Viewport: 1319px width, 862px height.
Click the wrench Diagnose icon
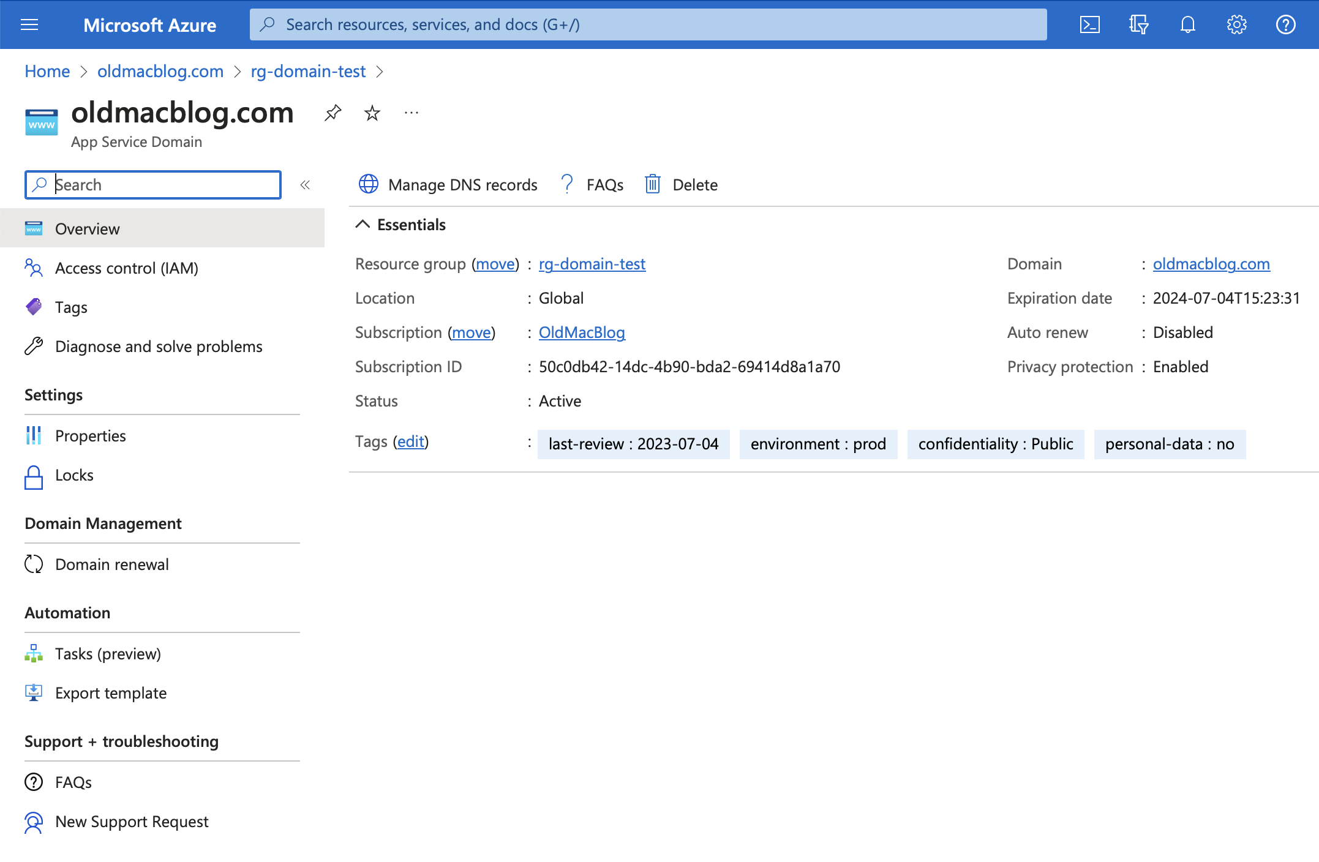34,346
